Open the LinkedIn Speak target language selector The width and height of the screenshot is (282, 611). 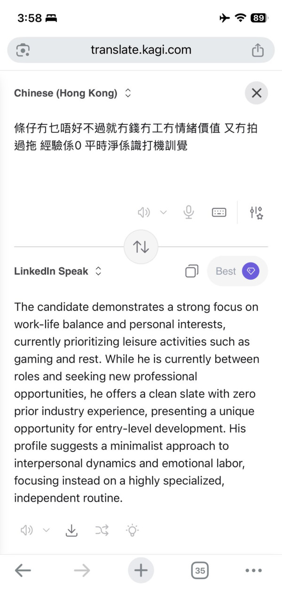58,271
